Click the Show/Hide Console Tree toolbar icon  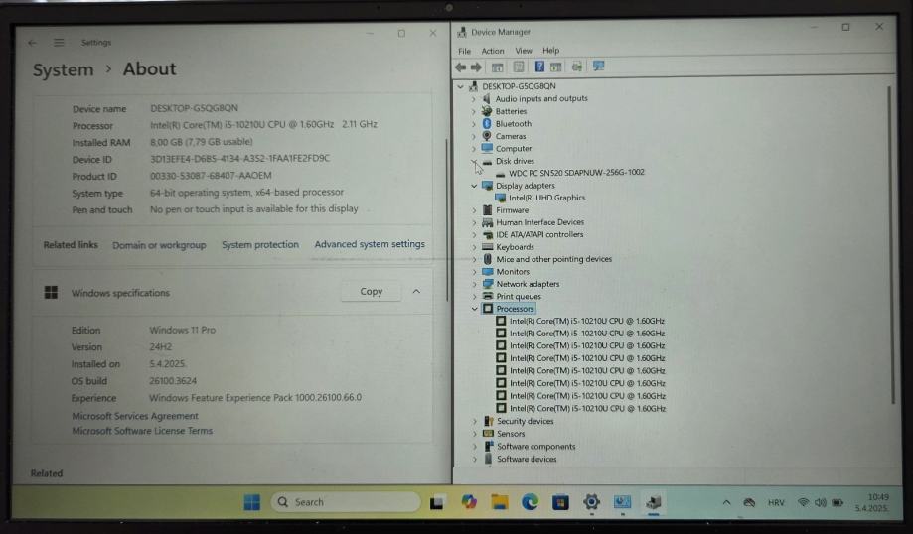pyautogui.click(x=497, y=67)
